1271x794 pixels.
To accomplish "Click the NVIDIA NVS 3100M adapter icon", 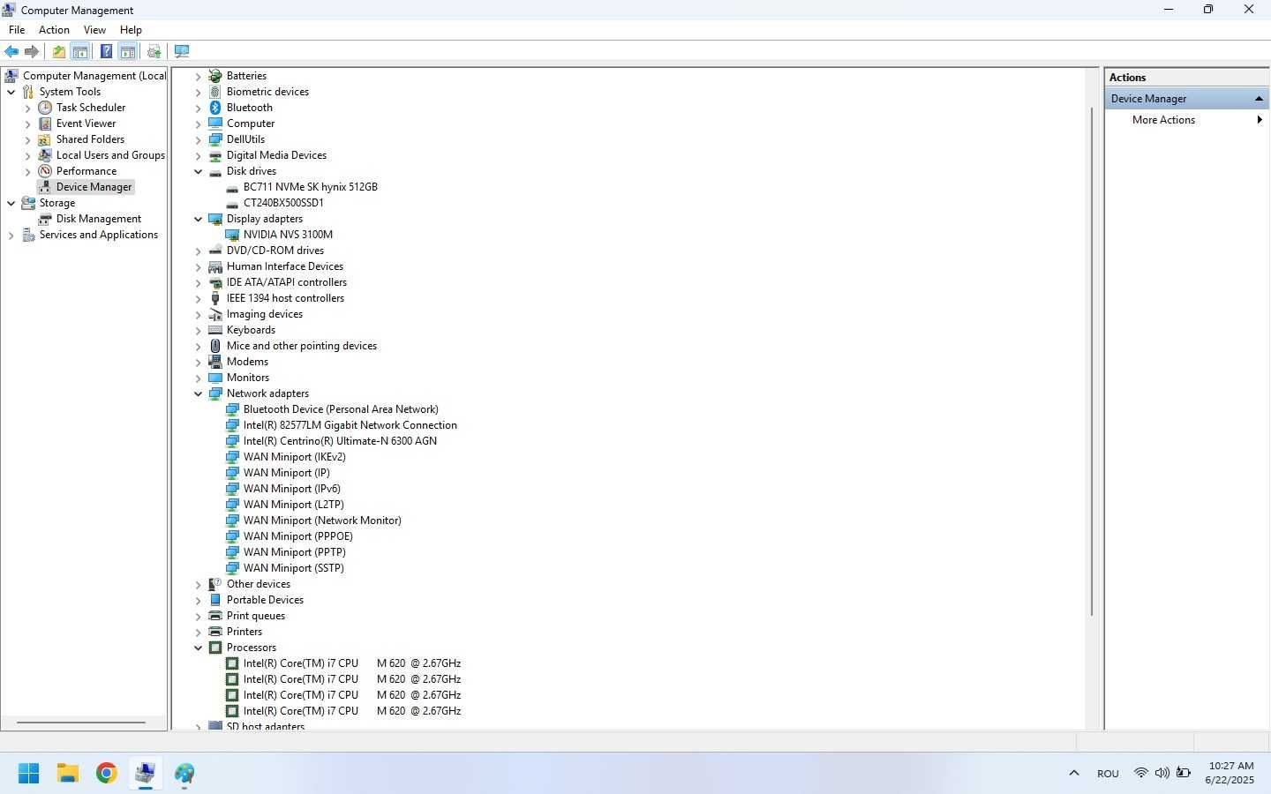I will 232,235.
